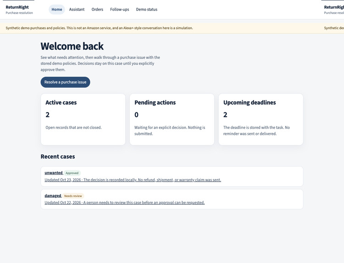Open the Updated Oct 23, 2026 case description

pyautogui.click(x=133, y=180)
